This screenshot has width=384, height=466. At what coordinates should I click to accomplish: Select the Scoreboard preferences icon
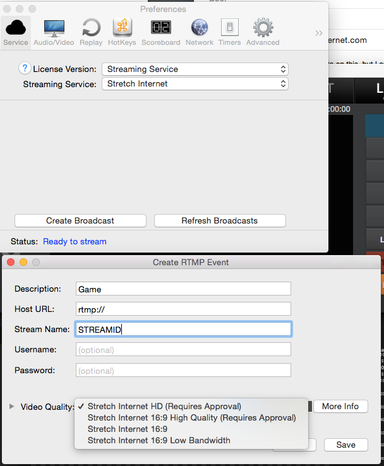(x=160, y=31)
